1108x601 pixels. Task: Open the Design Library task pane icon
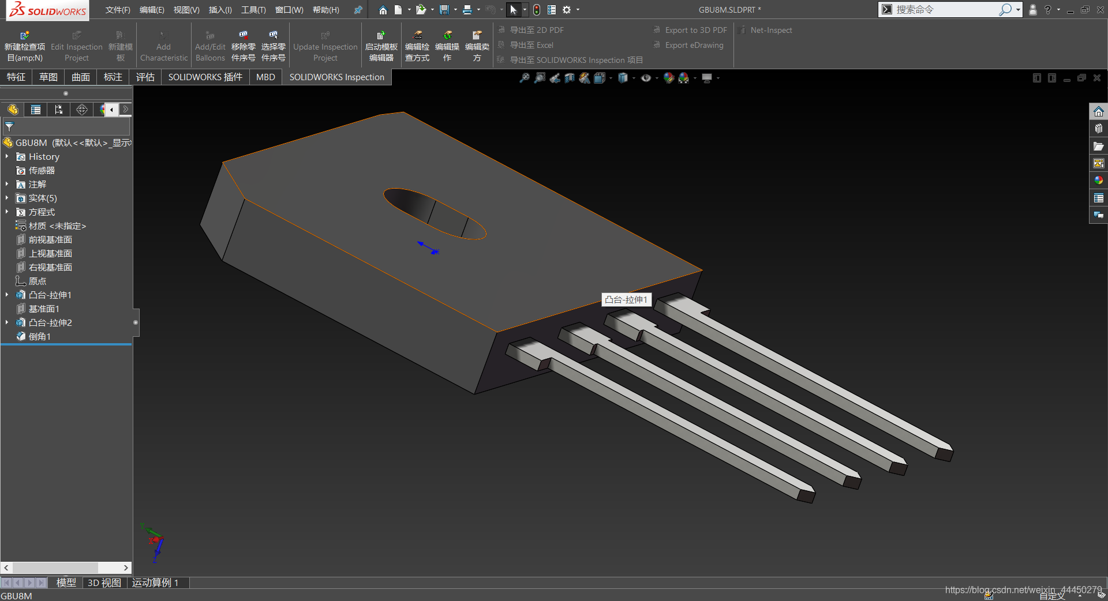pyautogui.click(x=1099, y=129)
